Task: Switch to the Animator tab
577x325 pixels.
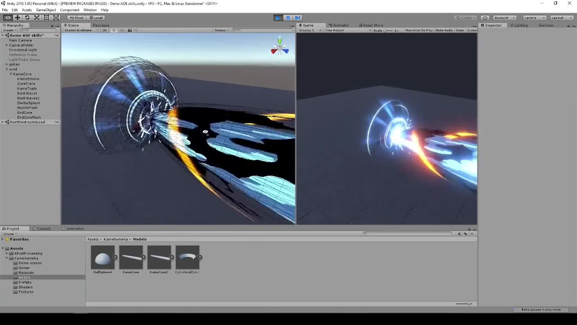Action: (x=339, y=25)
